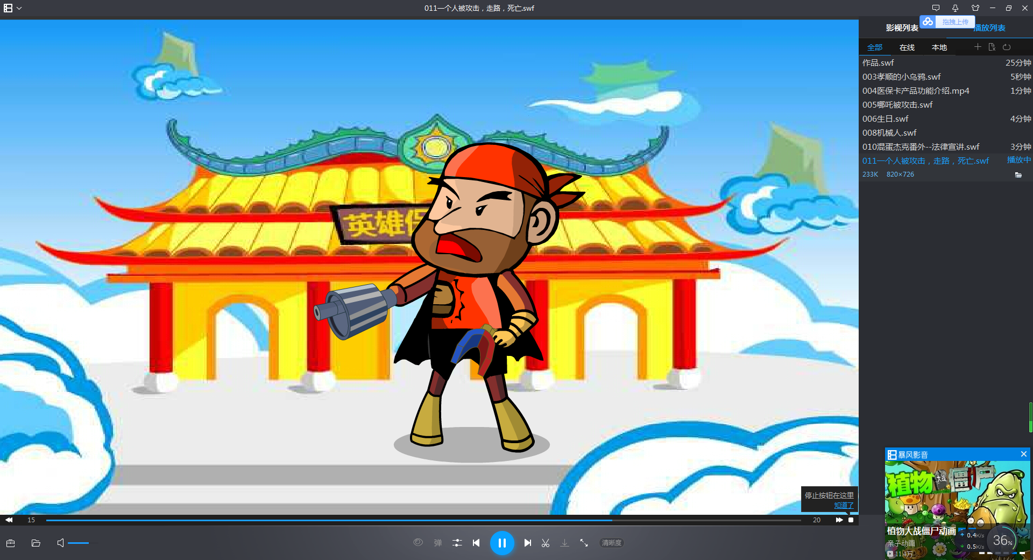Viewport: 1033px width, 560px height.
Task: Restore the player window size
Action: click(x=1009, y=8)
